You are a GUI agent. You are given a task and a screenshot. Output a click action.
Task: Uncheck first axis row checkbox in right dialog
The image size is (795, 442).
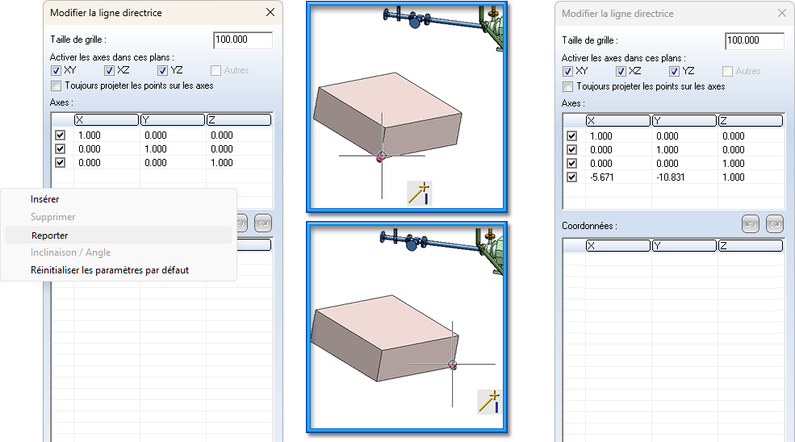pos(572,136)
